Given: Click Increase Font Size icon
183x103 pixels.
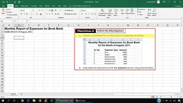Looking at the screenshot, I should pyautogui.click(x=40, y=10).
